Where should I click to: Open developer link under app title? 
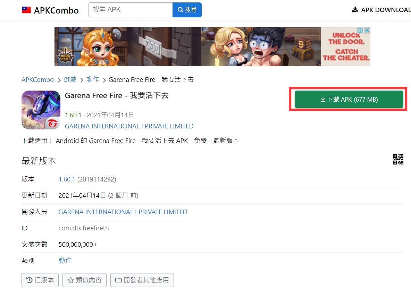(129, 126)
